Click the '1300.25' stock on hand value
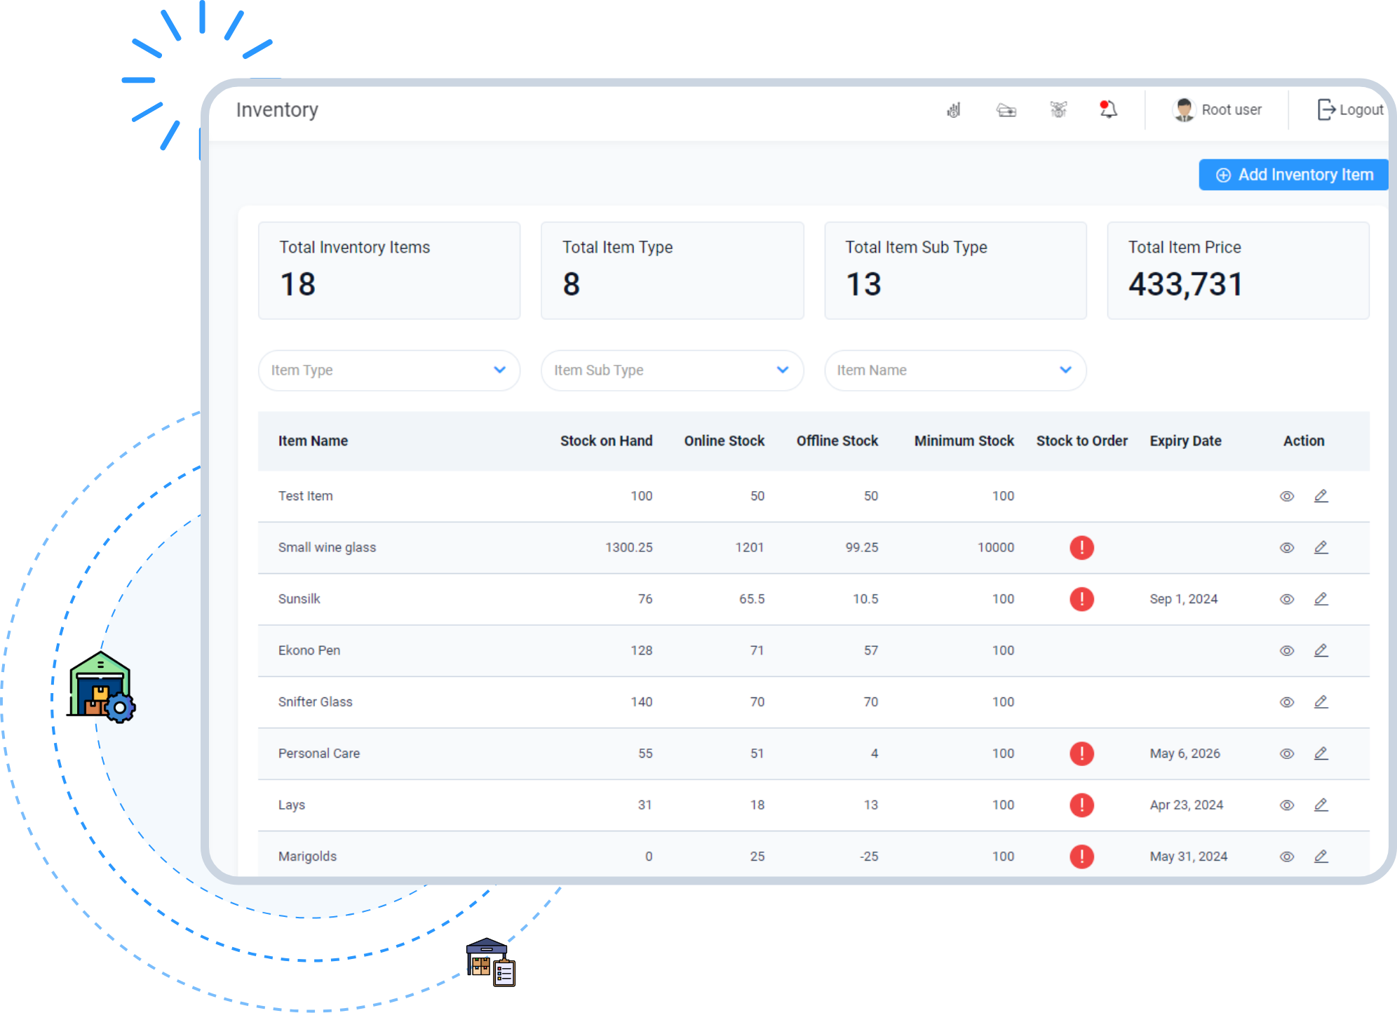The height and width of the screenshot is (1013, 1397). pyautogui.click(x=628, y=548)
